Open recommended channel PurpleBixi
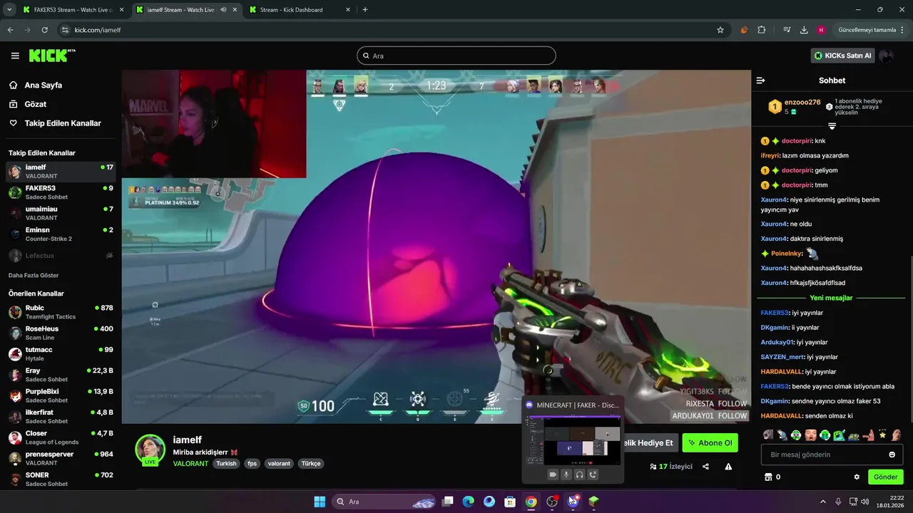913x513 pixels. tap(61, 395)
